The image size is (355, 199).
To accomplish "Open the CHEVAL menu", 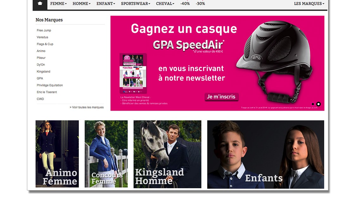I will click(x=165, y=3).
